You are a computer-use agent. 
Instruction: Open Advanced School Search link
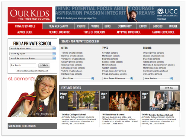tap(27, 71)
